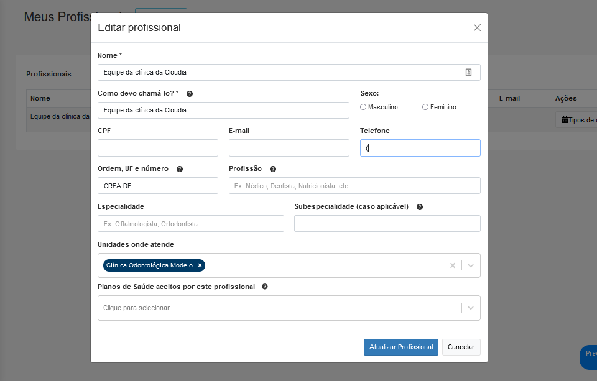Viewport: 597px width, 381px height.
Task: Open help icon next to Profissão
Action: [x=273, y=169]
